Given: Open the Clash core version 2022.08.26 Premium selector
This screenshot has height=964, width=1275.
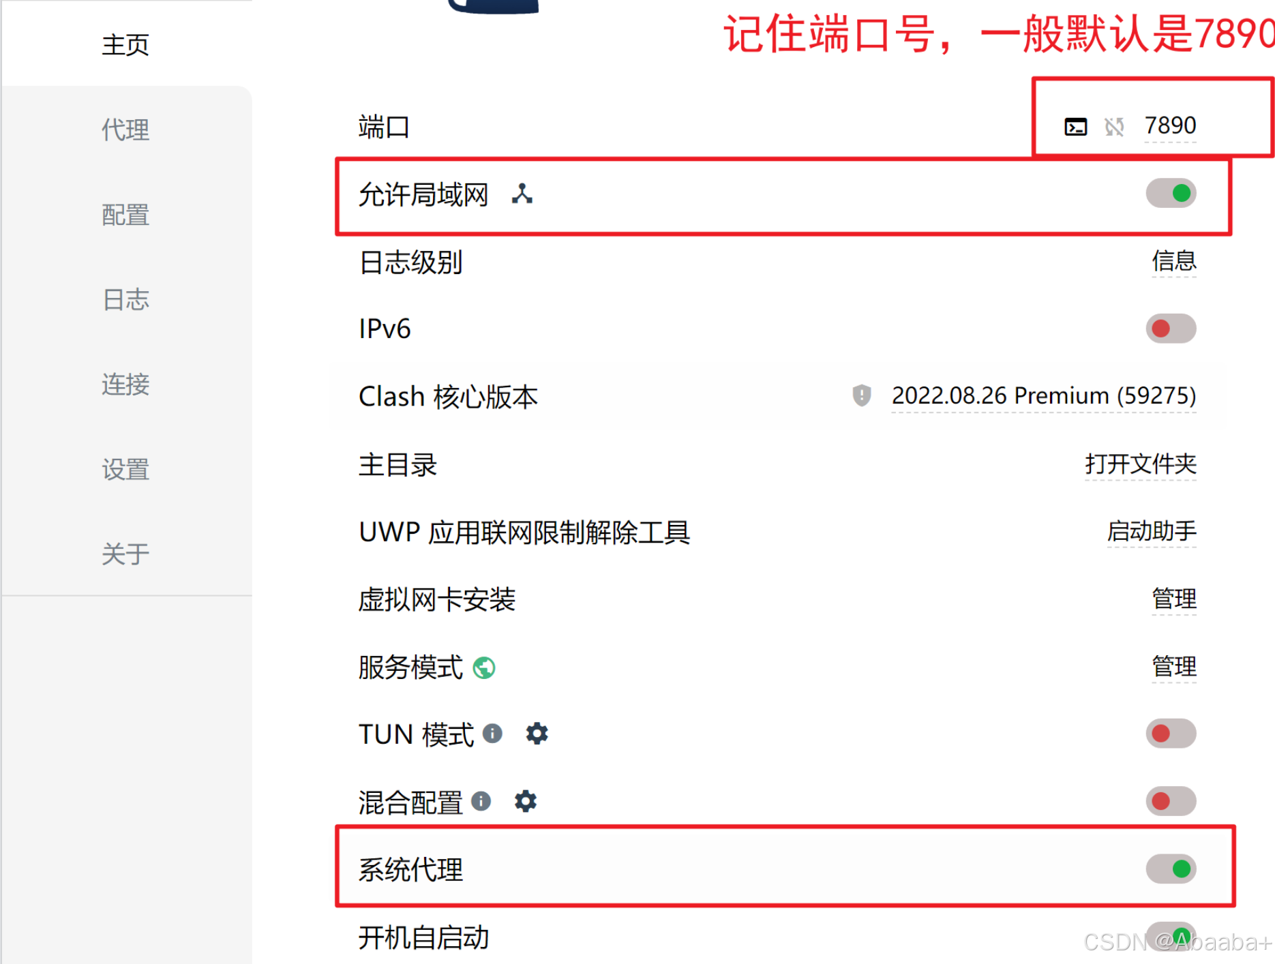Looking at the screenshot, I should (1043, 395).
